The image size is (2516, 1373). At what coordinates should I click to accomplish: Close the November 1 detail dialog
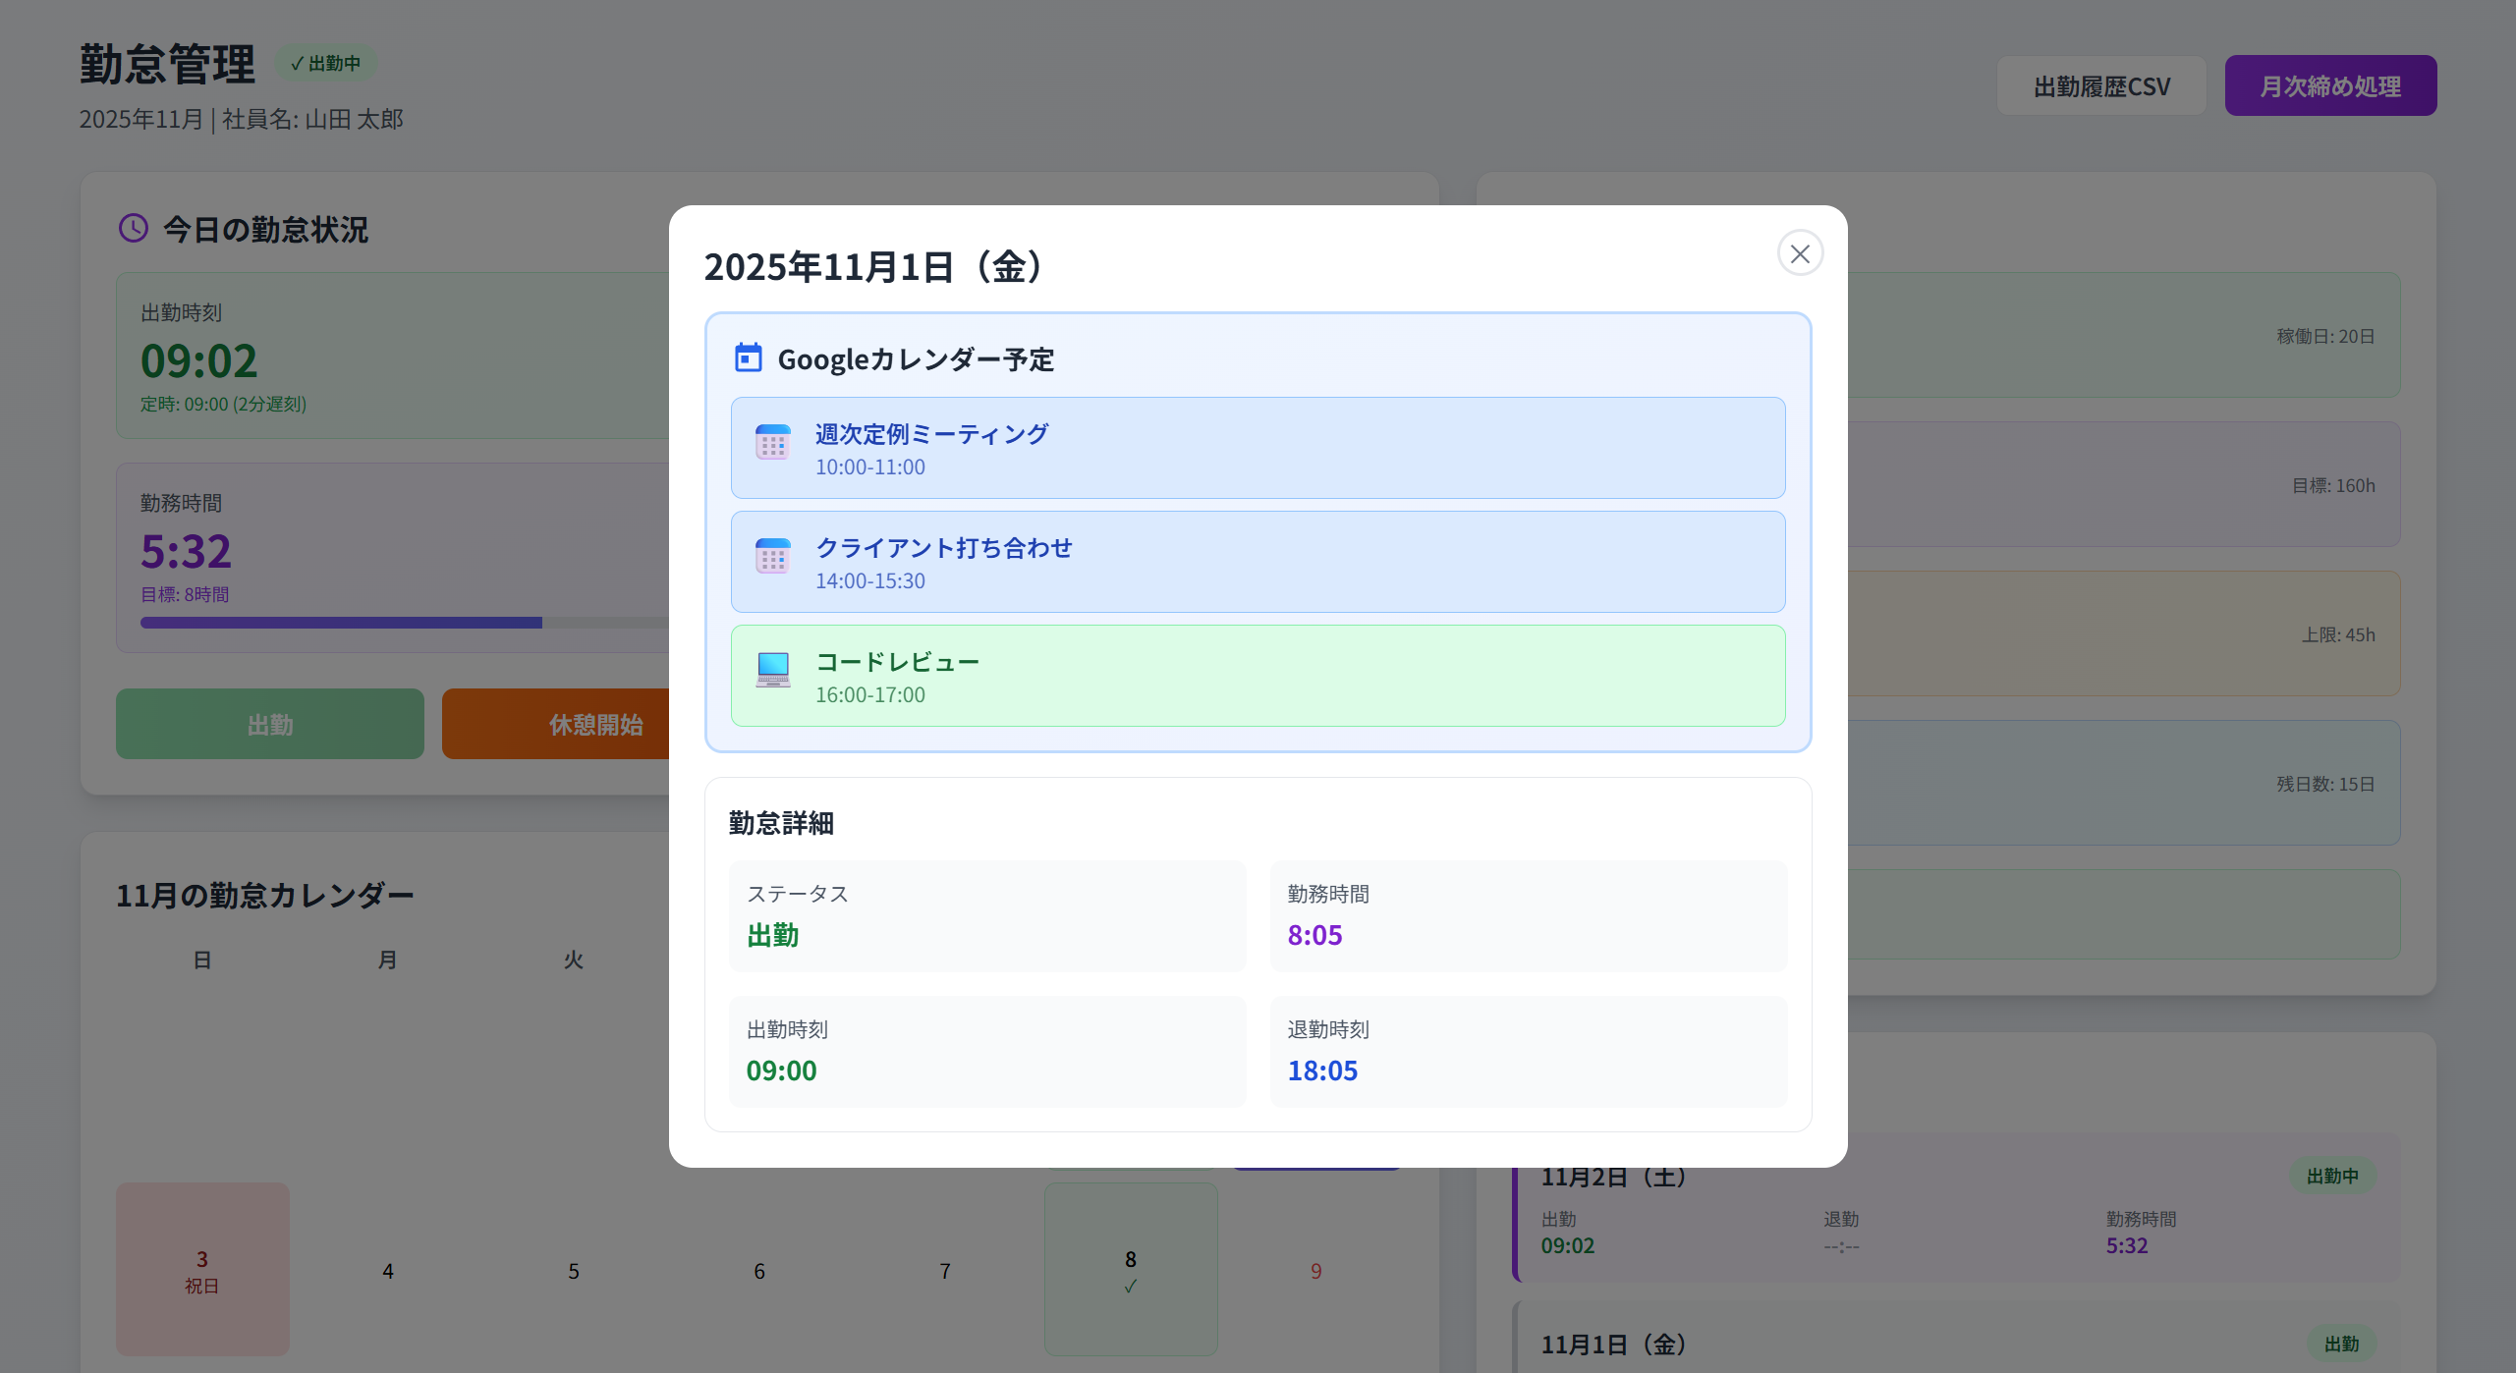coord(1799,253)
